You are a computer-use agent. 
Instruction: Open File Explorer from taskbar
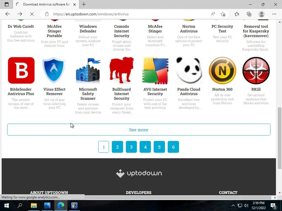pos(34,205)
